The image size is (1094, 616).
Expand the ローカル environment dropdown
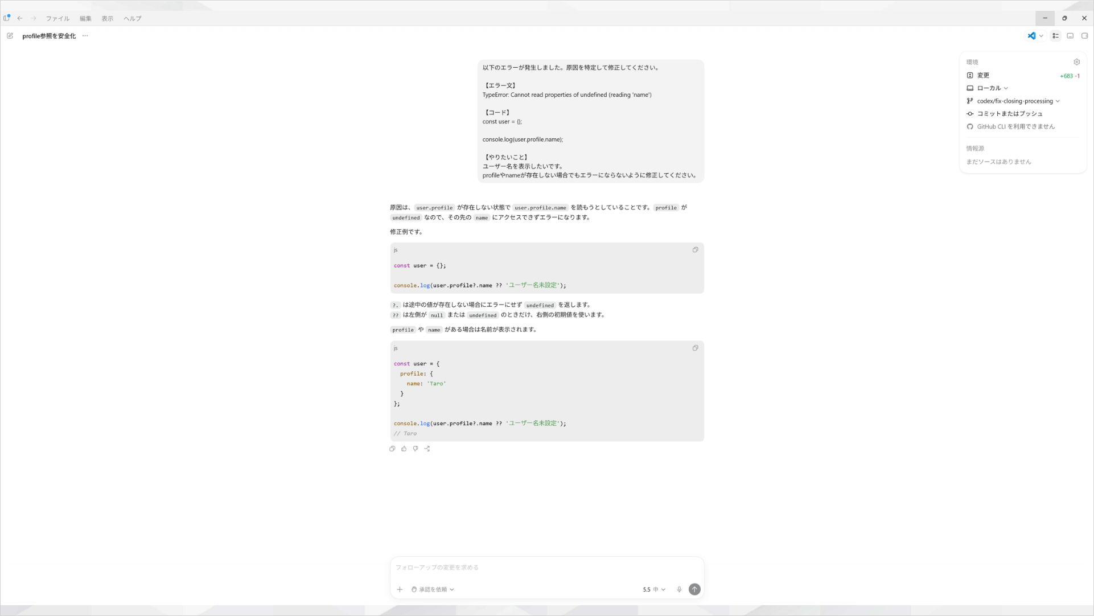[x=987, y=88]
